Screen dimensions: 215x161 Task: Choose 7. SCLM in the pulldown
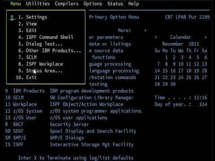coord(27,57)
